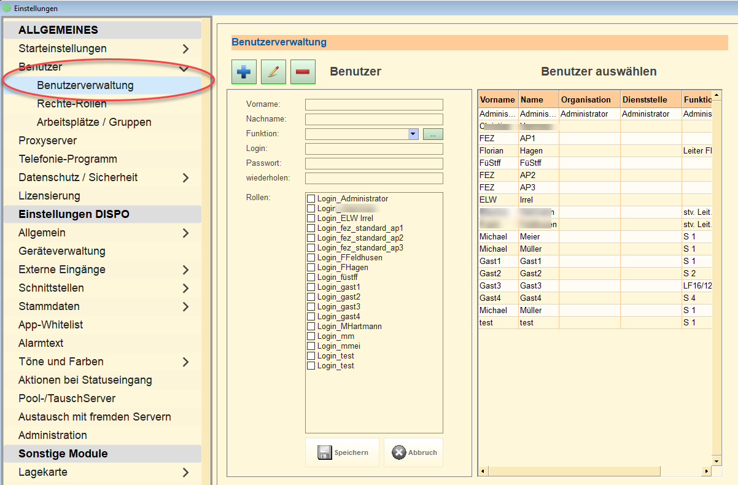The height and width of the screenshot is (485, 738).
Task: Enable the Login_Administrator role checkbox
Action: tap(311, 199)
